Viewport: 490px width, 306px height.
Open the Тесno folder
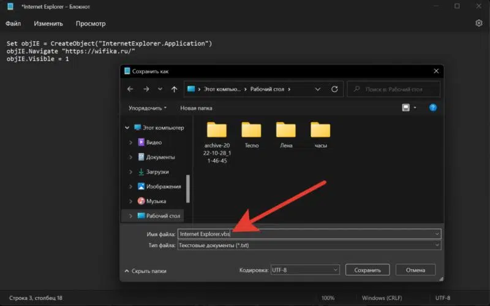click(x=251, y=134)
